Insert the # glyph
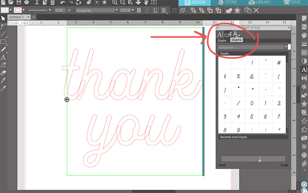The width and height of the screenshot is (308, 193). pyautogui.click(x=279, y=63)
